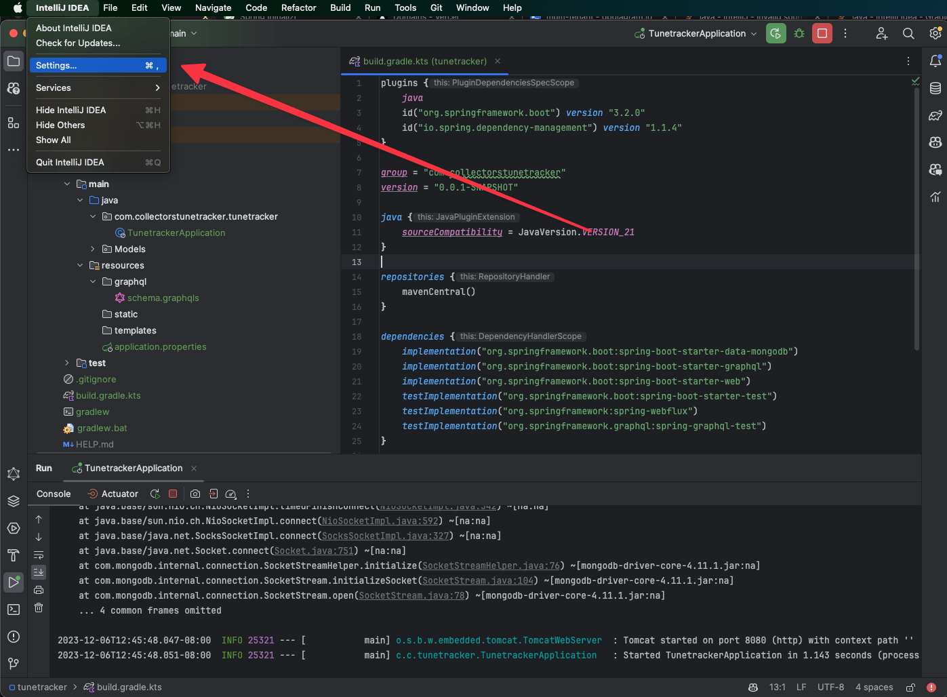
Task: Expand the Models package
Action: pos(93,249)
